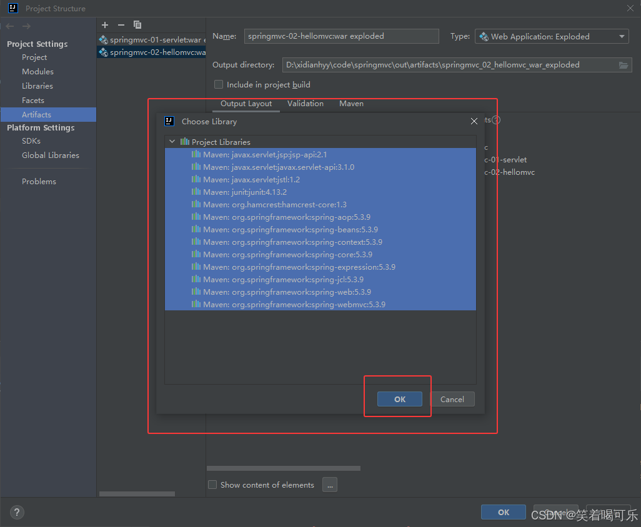Open Libraries settings
The image size is (641, 527).
pyautogui.click(x=37, y=86)
